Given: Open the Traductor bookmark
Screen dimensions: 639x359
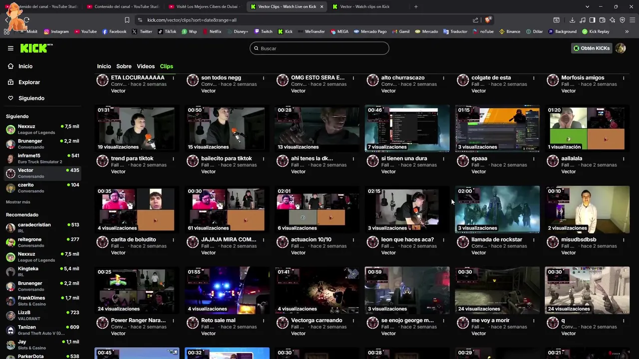Looking at the screenshot, I should [455, 31].
